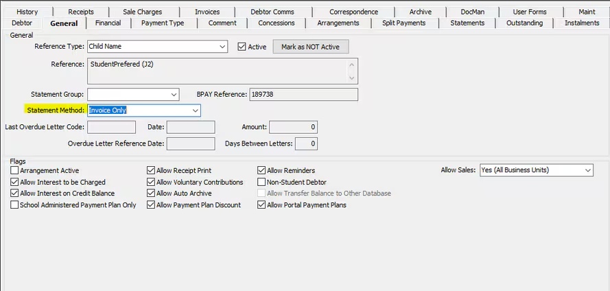Open the Archive tab
This screenshot has height=291, width=610.
click(420, 12)
